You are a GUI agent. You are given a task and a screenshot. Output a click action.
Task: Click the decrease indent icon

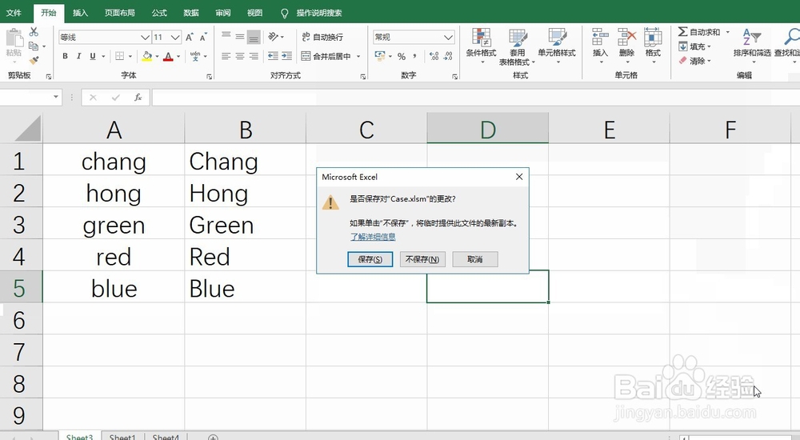click(x=274, y=56)
